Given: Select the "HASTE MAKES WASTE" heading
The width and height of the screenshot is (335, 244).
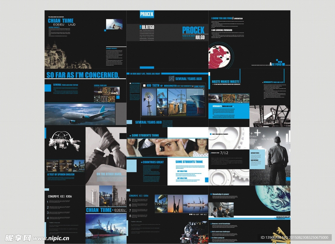Looking at the screenshot, I should click(x=225, y=82).
